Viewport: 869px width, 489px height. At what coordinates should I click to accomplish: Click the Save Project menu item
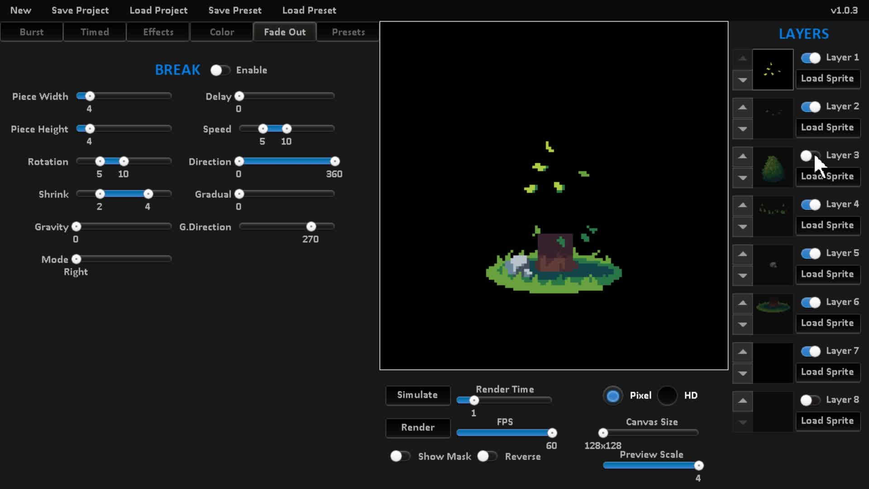80,10
